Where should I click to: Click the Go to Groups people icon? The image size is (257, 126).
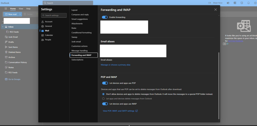6,79
